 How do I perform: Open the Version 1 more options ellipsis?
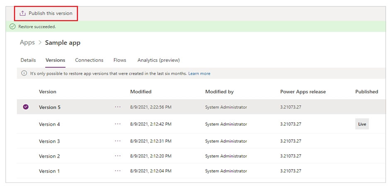[x=118, y=171]
